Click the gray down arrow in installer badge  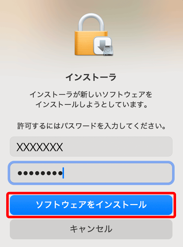[x=102, y=45]
